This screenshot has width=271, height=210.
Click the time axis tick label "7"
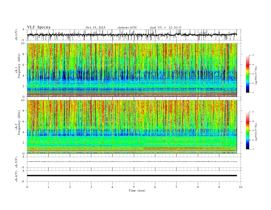tap(177, 187)
